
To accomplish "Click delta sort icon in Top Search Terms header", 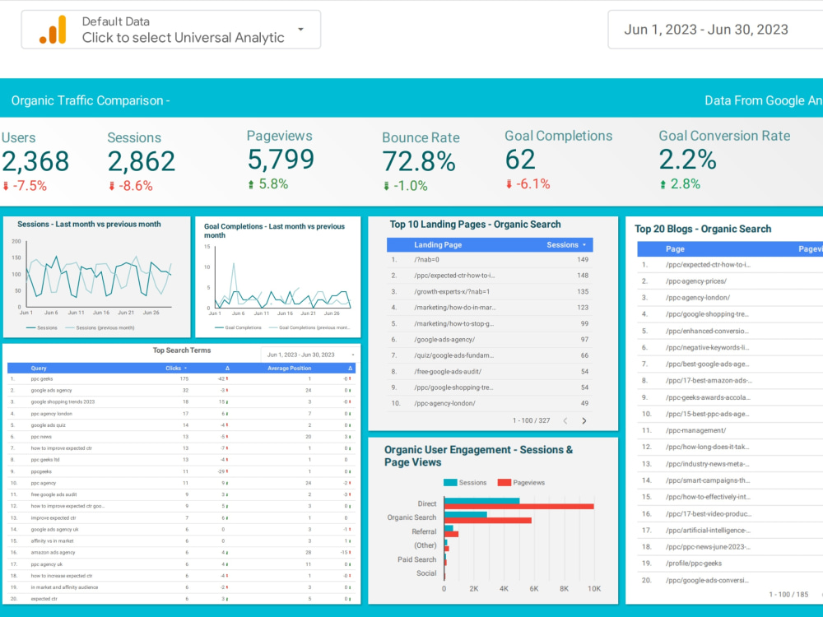I will (x=227, y=368).
